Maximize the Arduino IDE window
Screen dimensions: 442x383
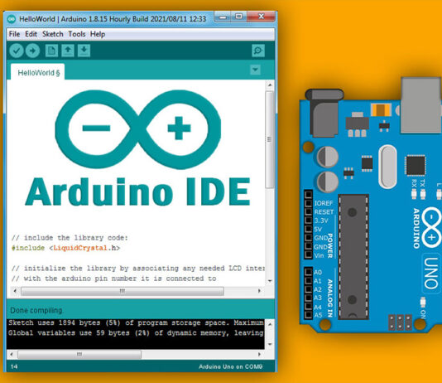238,17
